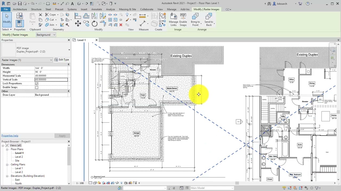This screenshot has width=341, height=191.
Task: Click Enable Snaps PDF icon
Action: [x=183, y=20]
